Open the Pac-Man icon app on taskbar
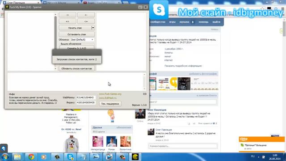This screenshot has height=161, width=286. coord(135,157)
